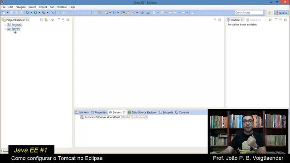290x163 pixels.
Task: Open the Edit menu
Action: point(10,7)
